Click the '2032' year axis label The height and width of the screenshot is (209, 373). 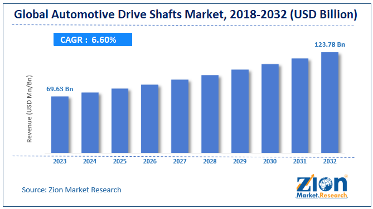[x=330, y=161]
